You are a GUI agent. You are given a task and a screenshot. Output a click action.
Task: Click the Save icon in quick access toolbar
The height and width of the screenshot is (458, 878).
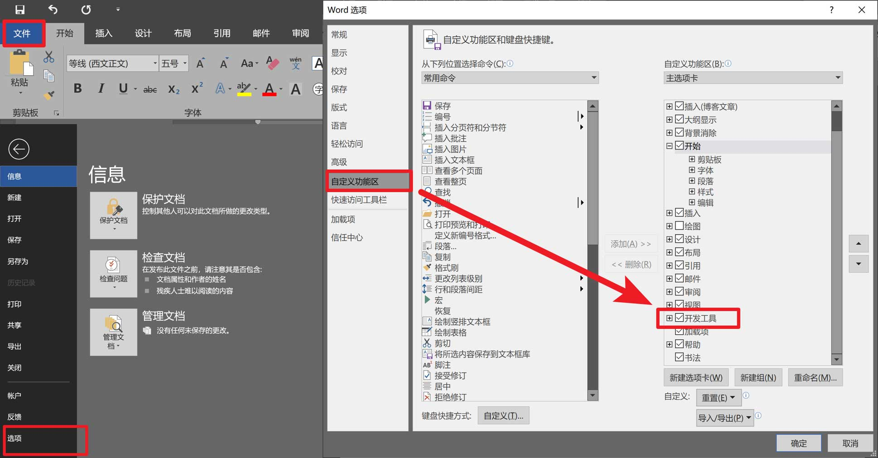pyautogui.click(x=20, y=10)
